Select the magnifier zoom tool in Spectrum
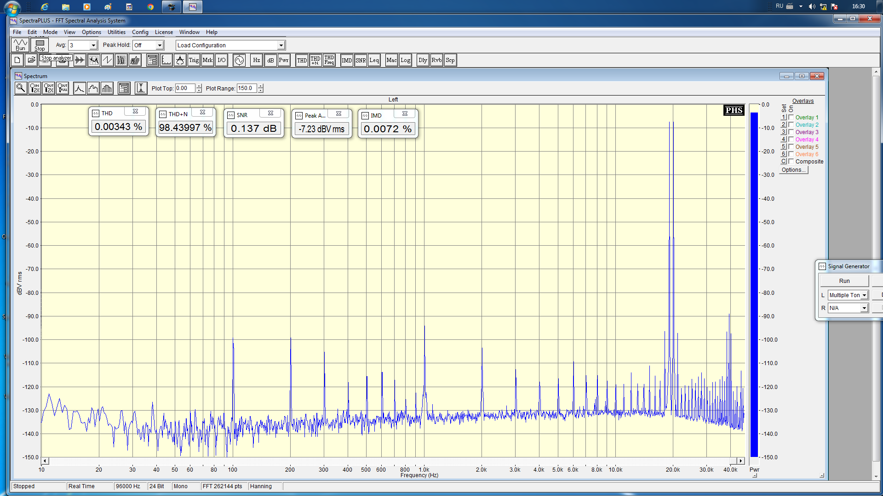 [x=21, y=88]
